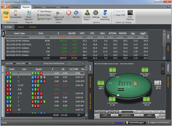Open the Current Player dropdown
The height and width of the screenshot is (126, 172).
pyautogui.click(x=87, y=14)
